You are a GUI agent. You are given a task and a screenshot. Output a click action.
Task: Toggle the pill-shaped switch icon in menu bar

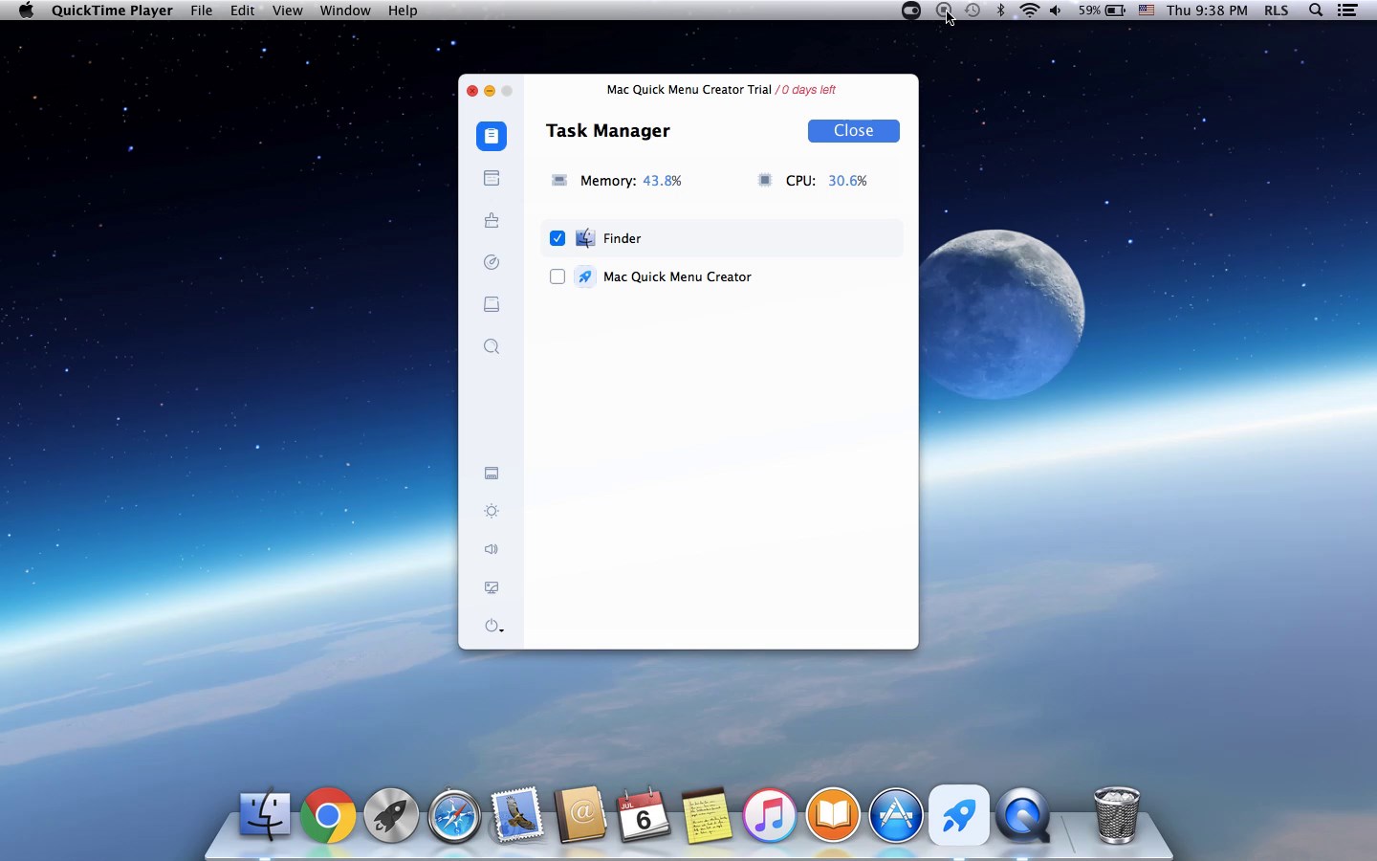click(x=911, y=11)
